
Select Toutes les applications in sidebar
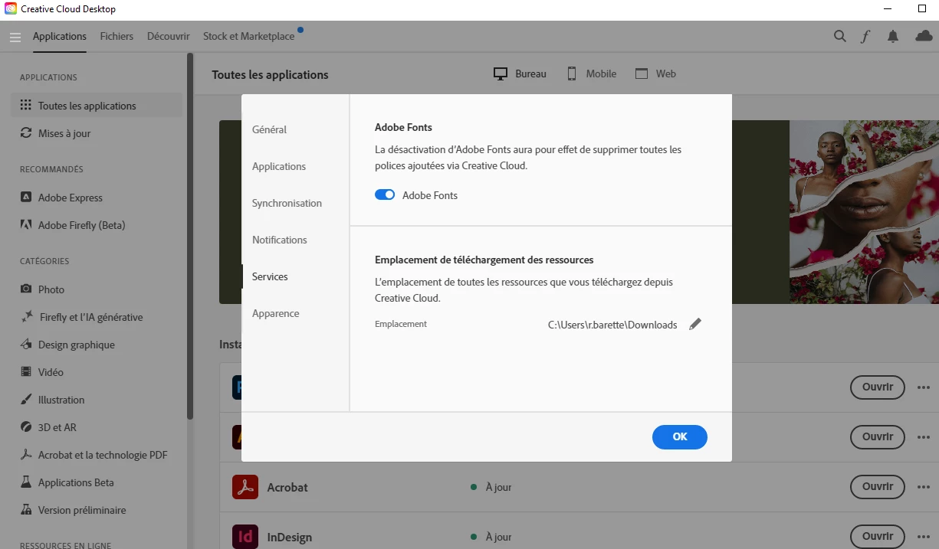coord(97,106)
